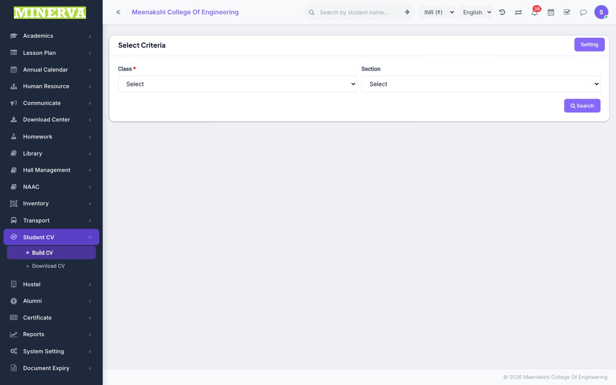
Task: Open the Document Expiry menu
Action: click(x=51, y=368)
